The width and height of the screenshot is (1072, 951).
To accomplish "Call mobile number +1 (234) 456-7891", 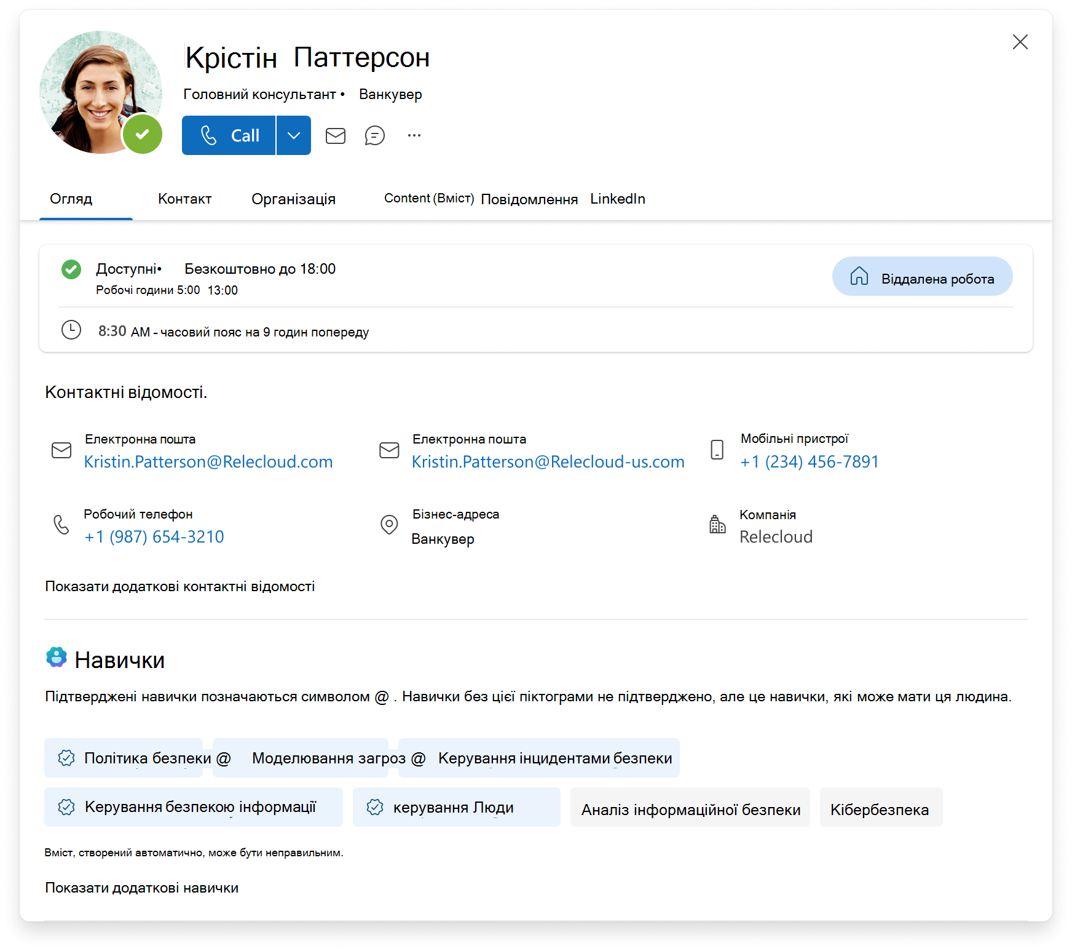I will 810,462.
